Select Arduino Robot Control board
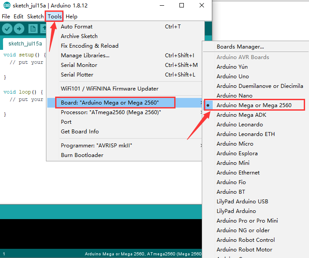The image size is (309, 258). (256, 240)
